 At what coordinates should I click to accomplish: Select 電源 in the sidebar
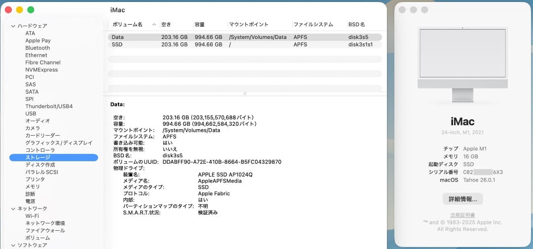[x=30, y=201]
